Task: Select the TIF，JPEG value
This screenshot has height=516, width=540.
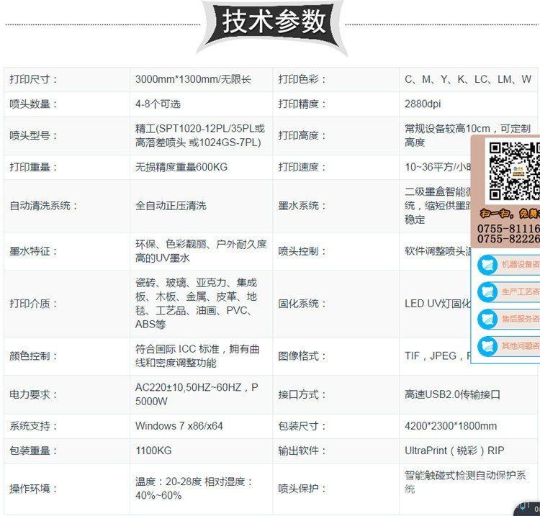Action: point(438,356)
